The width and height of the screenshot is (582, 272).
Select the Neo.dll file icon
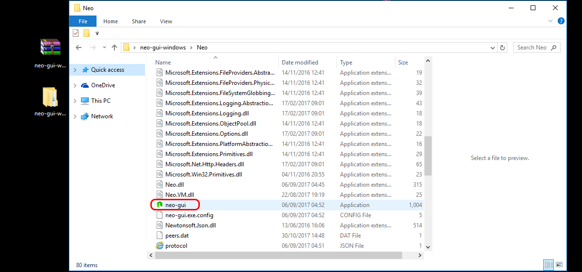pos(160,185)
